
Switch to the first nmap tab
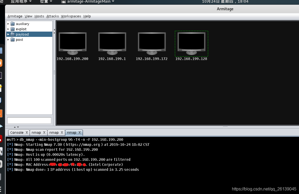click(x=36, y=133)
